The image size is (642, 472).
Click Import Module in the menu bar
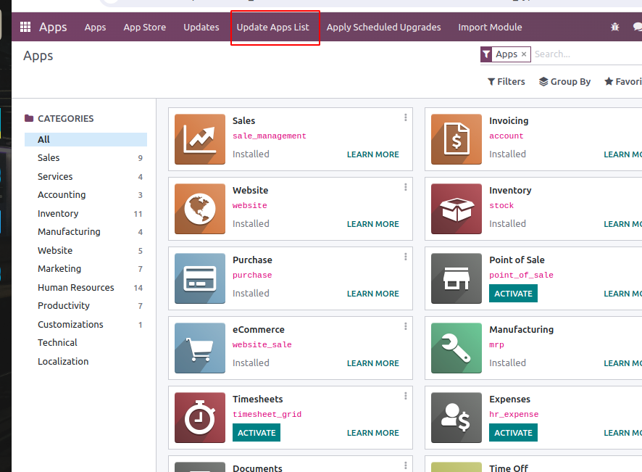pos(490,27)
